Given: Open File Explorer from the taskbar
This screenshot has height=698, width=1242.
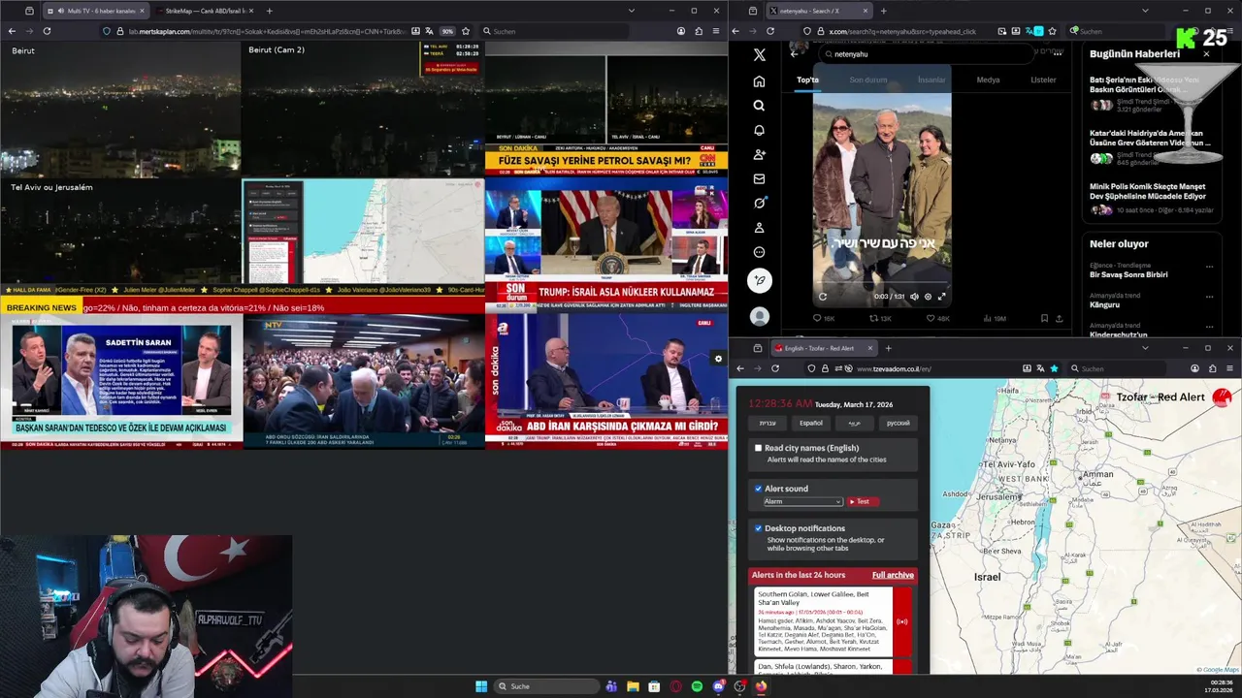Looking at the screenshot, I should pos(633,686).
